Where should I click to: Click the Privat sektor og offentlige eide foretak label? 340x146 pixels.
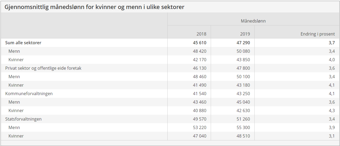43,68
